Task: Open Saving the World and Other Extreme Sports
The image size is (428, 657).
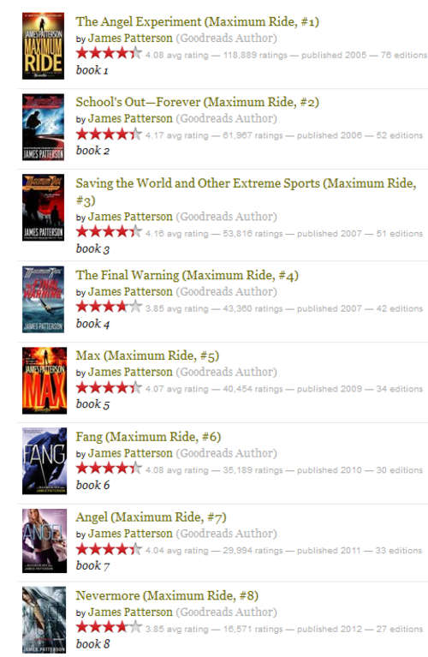Action: click(246, 191)
